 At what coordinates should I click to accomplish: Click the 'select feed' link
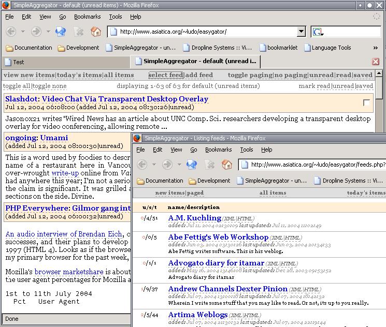(x=166, y=75)
